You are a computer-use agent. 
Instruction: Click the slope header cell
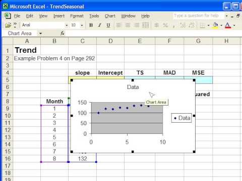(x=82, y=73)
